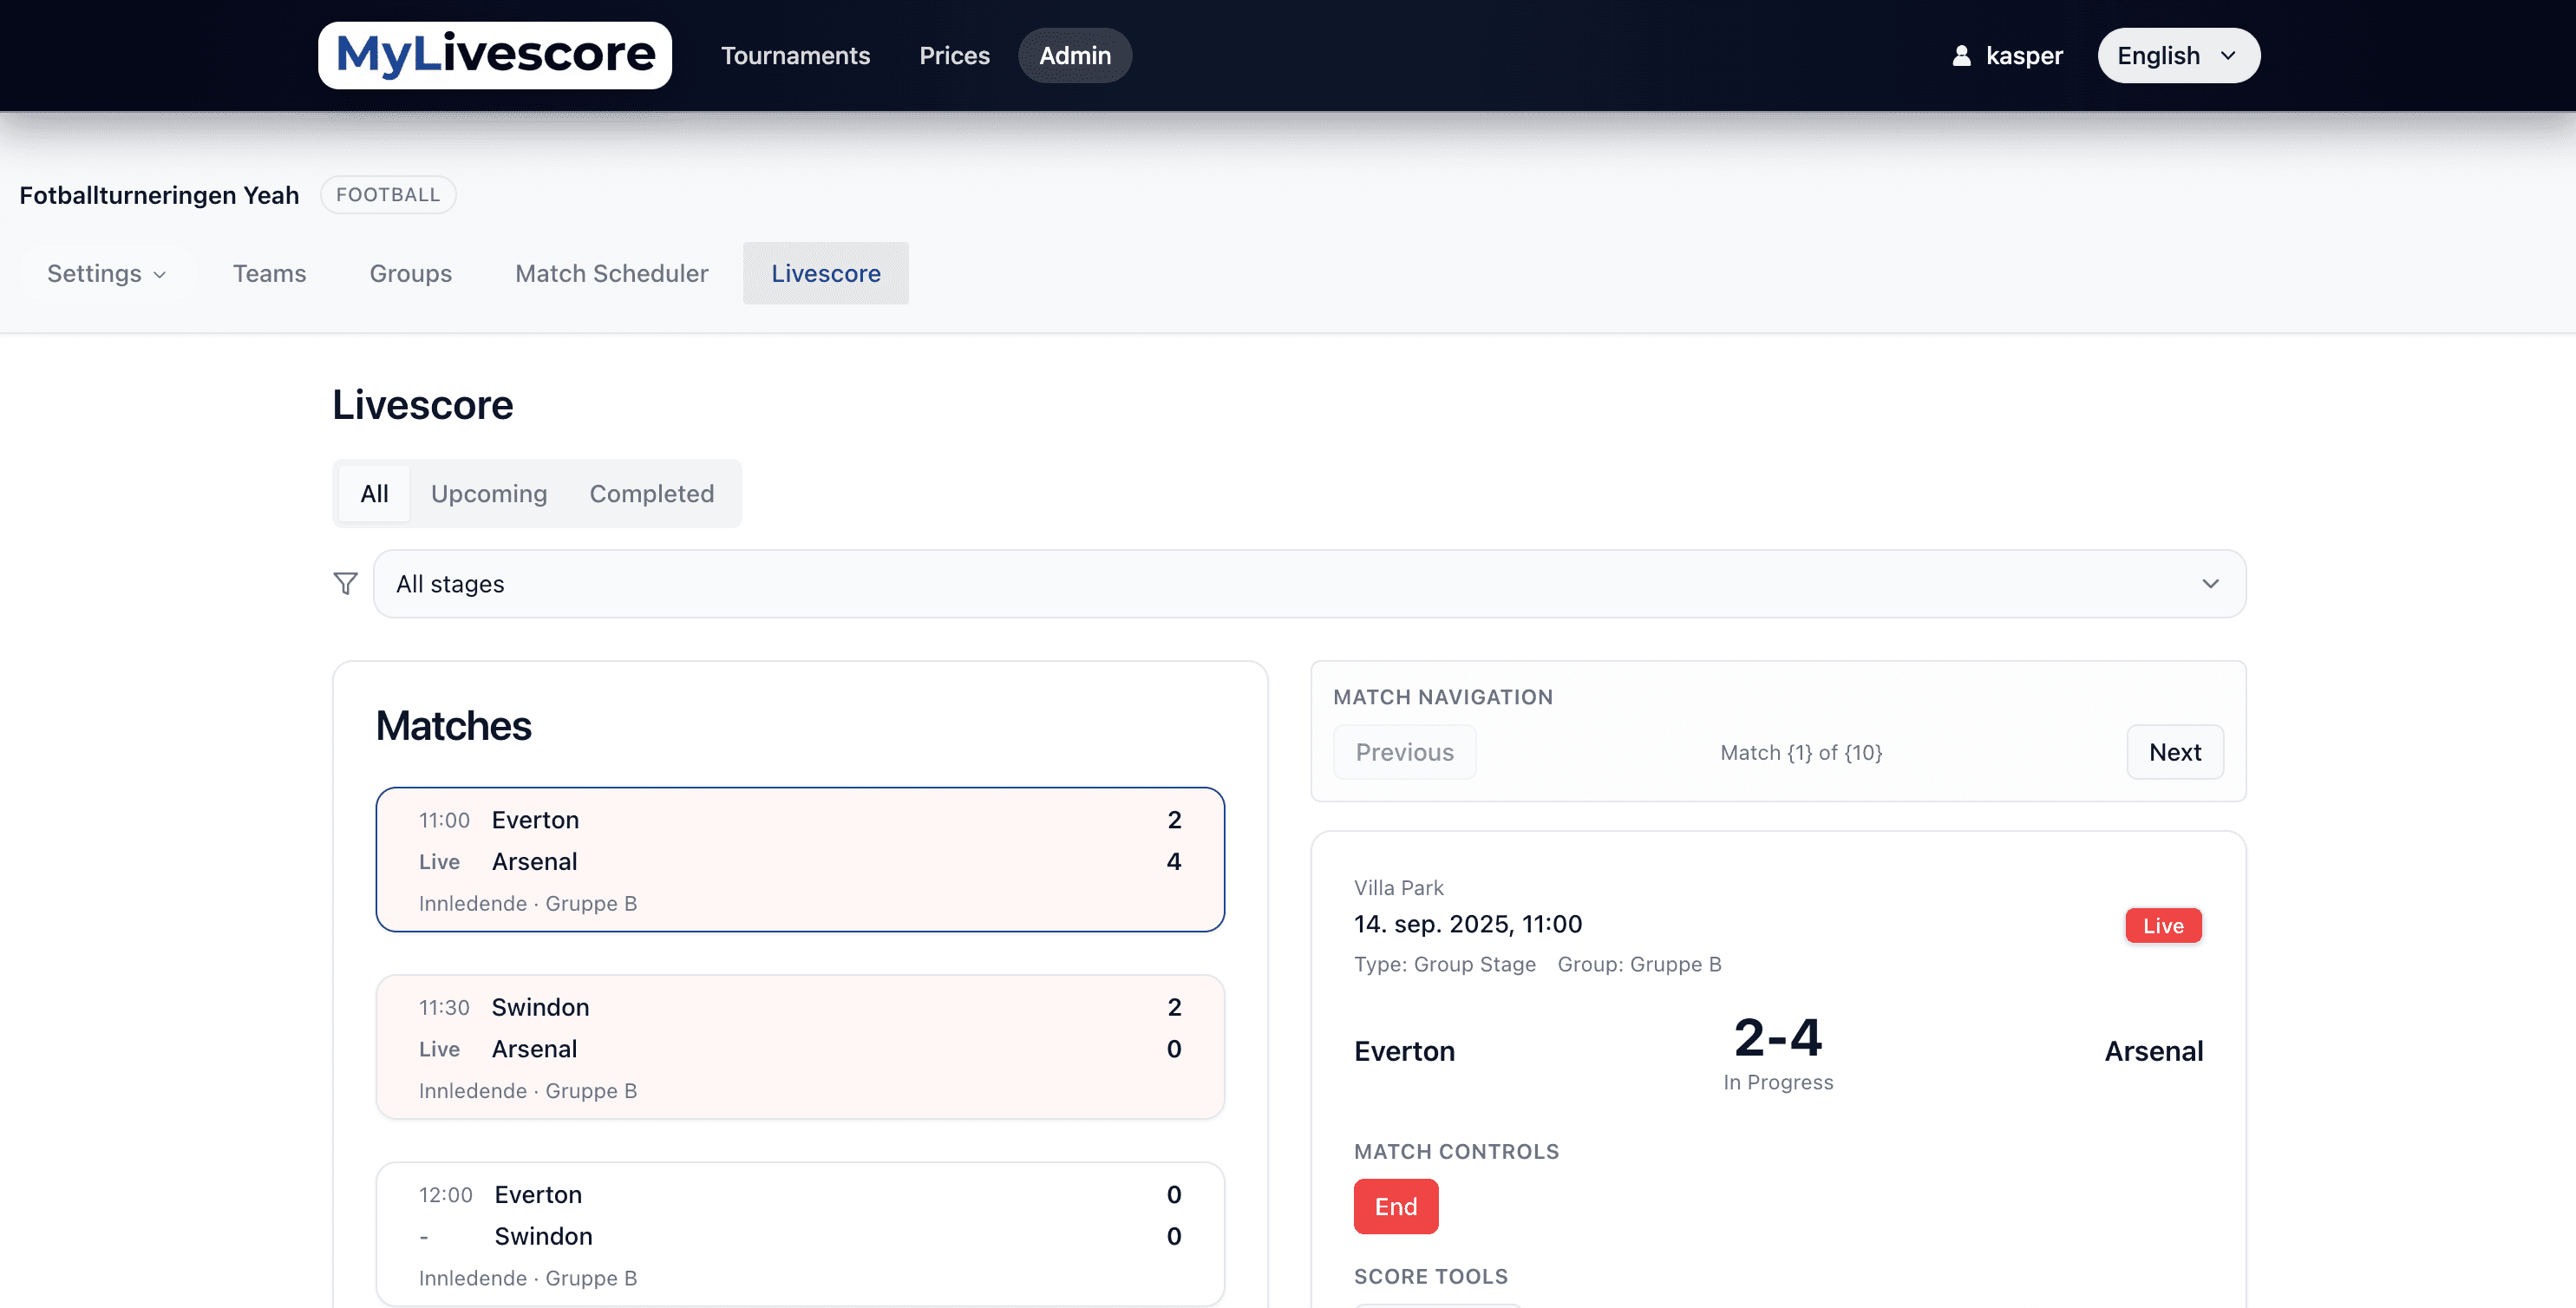Click the Previous match button
The height and width of the screenshot is (1308, 2576).
point(1404,751)
